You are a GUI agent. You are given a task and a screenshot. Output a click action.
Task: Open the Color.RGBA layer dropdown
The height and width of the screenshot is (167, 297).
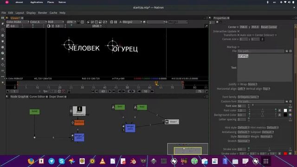(x=18, y=22)
